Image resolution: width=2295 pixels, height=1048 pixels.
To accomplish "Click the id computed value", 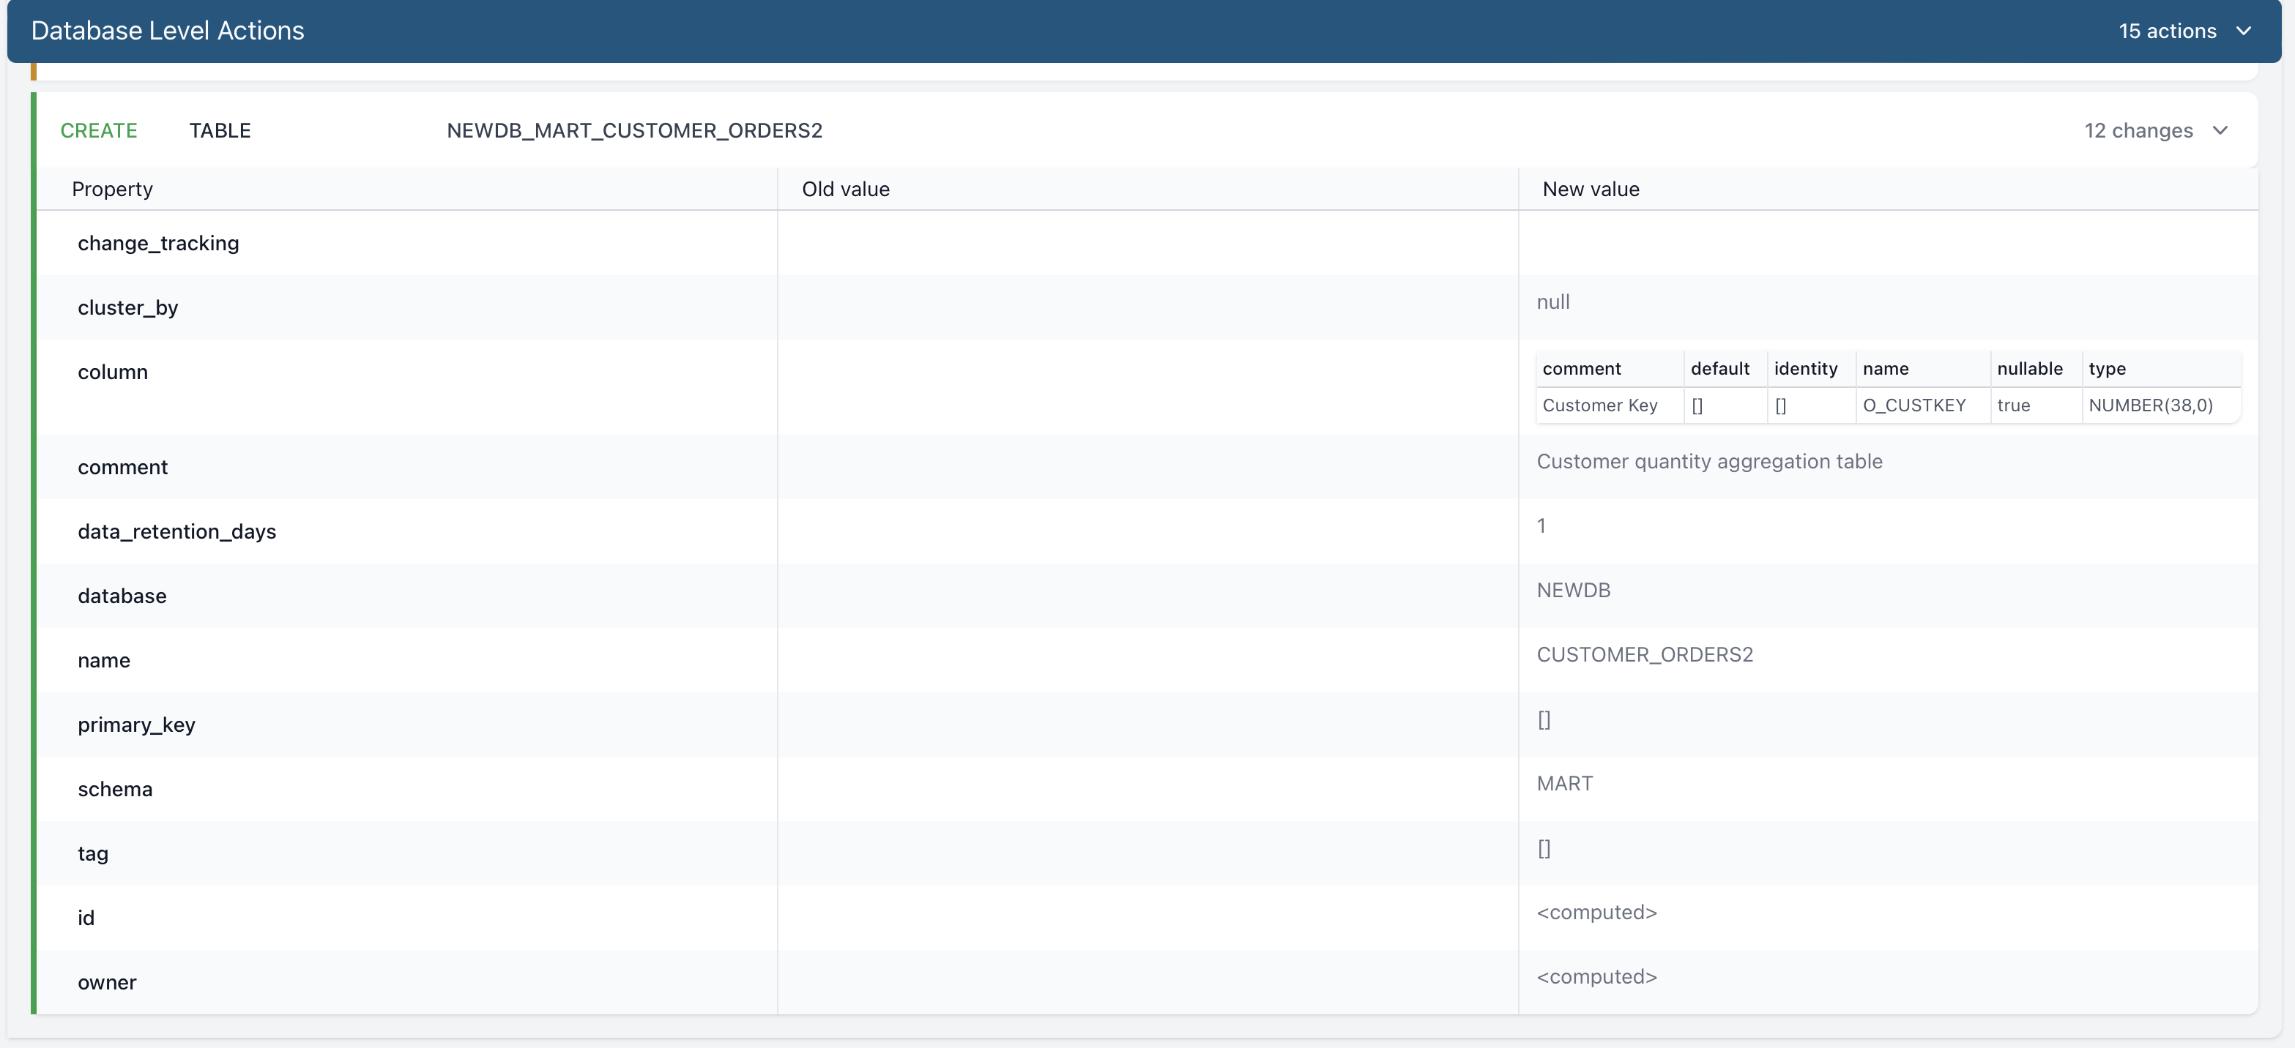I will 1596,913.
